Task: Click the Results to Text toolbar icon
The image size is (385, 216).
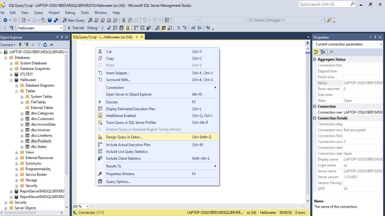Action: pos(158,28)
